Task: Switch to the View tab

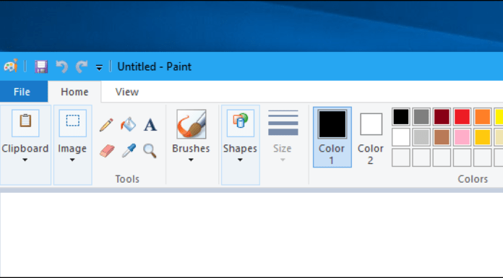Action: (x=127, y=92)
